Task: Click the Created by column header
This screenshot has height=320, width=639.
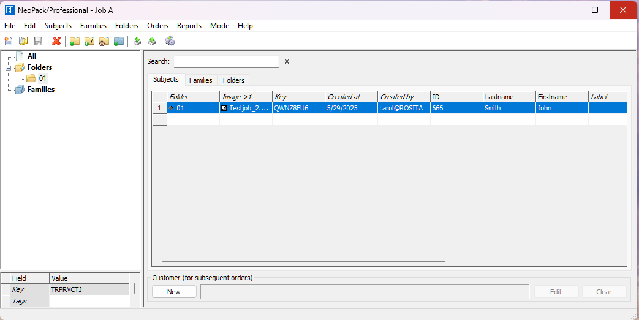Action: 404,97
